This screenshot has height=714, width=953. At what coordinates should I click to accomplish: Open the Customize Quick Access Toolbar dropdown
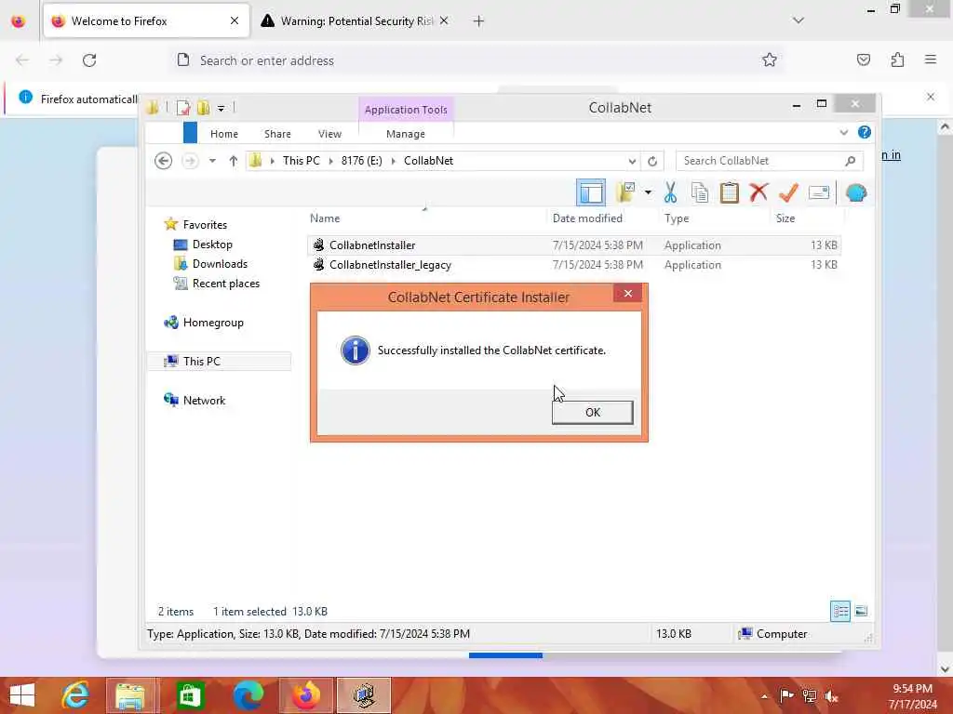pos(221,108)
